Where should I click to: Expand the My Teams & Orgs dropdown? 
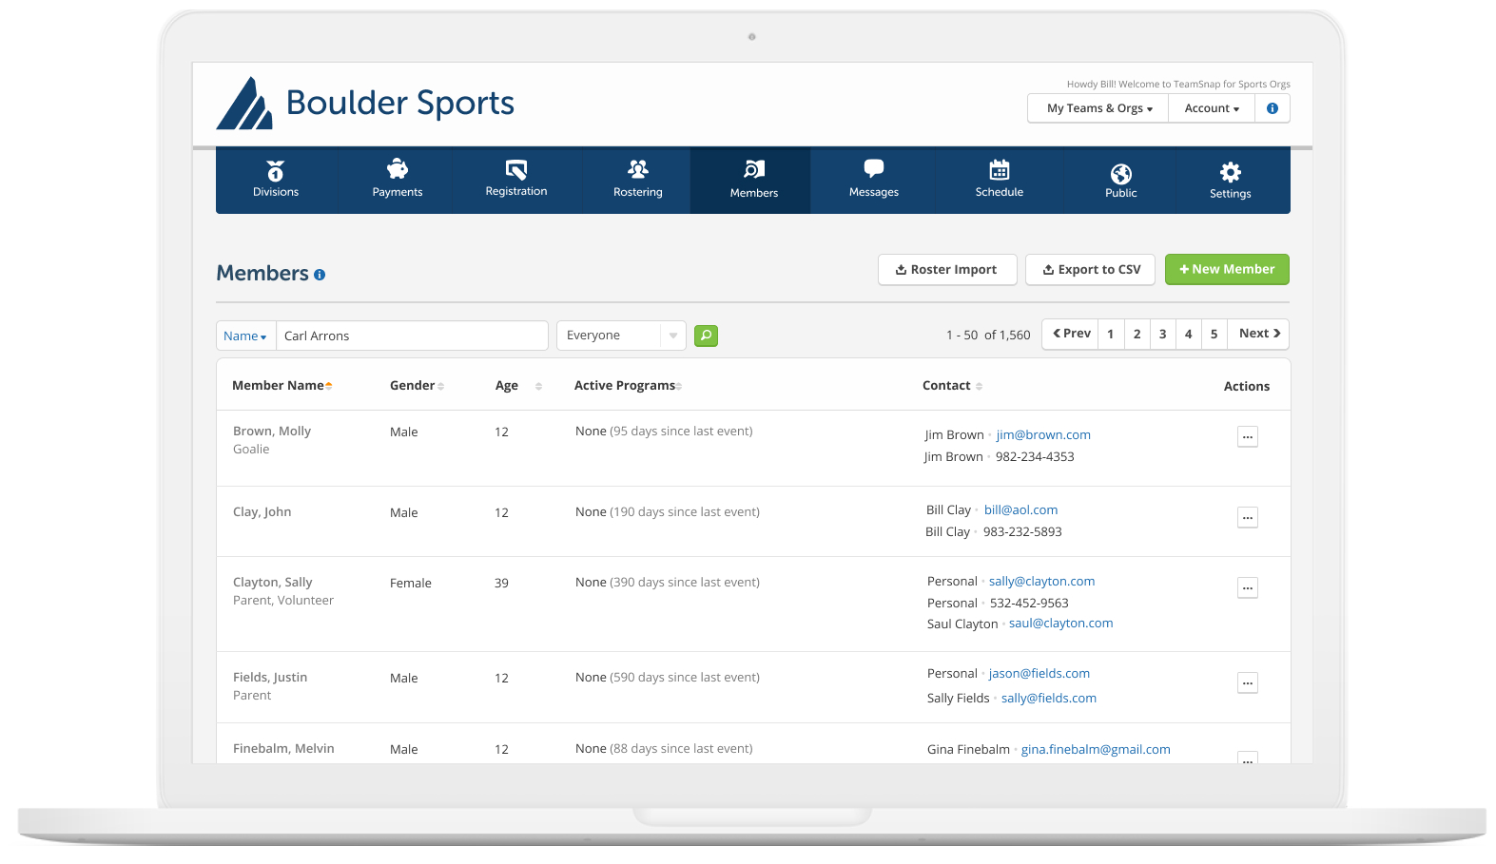(x=1098, y=108)
